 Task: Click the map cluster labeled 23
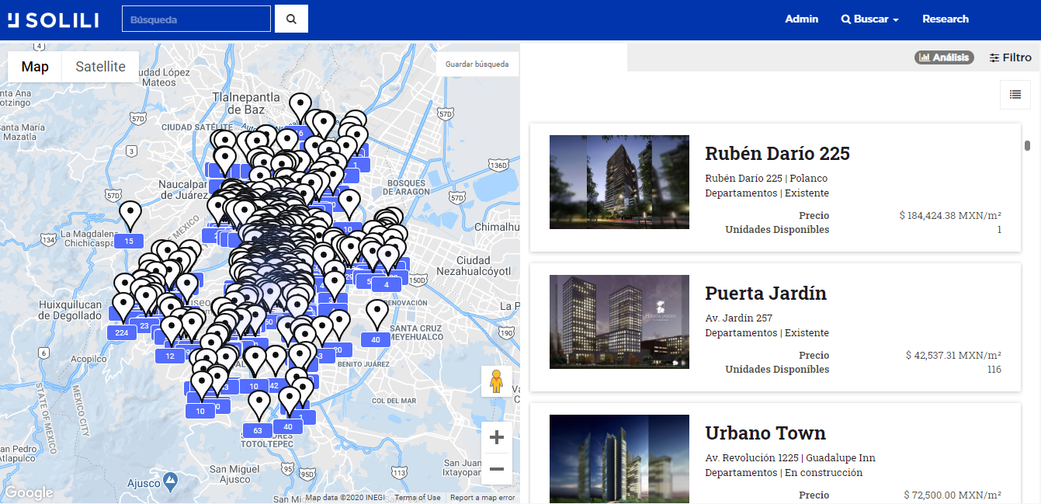point(144,326)
